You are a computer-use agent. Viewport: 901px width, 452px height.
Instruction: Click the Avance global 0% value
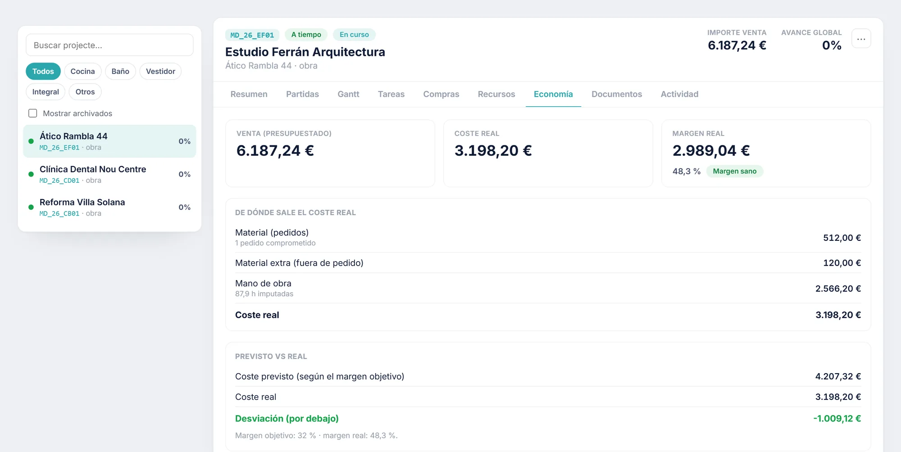click(832, 45)
